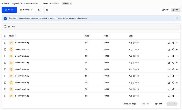
Task: Share bloomfilters-1.zip using its share icon
Action: pos(173,49)
